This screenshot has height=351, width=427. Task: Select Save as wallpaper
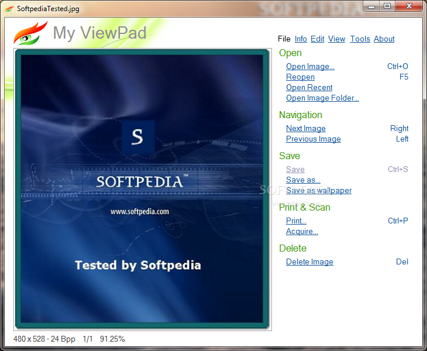click(x=319, y=191)
